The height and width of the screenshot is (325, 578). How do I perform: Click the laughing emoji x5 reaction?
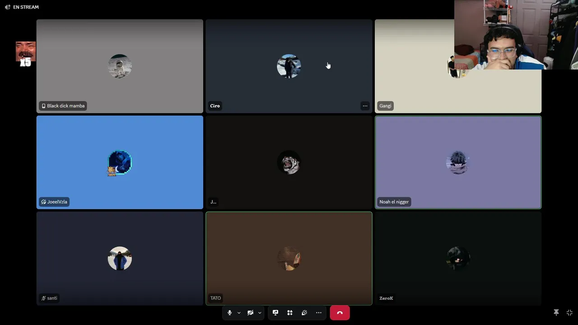pyautogui.click(x=25, y=54)
